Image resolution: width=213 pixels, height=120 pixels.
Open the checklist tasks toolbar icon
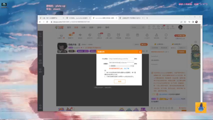pos(99,35)
